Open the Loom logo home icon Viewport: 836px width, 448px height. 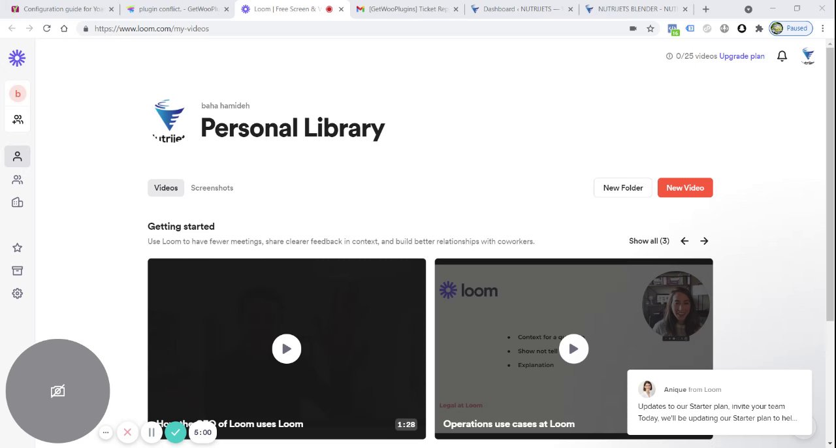[17, 58]
